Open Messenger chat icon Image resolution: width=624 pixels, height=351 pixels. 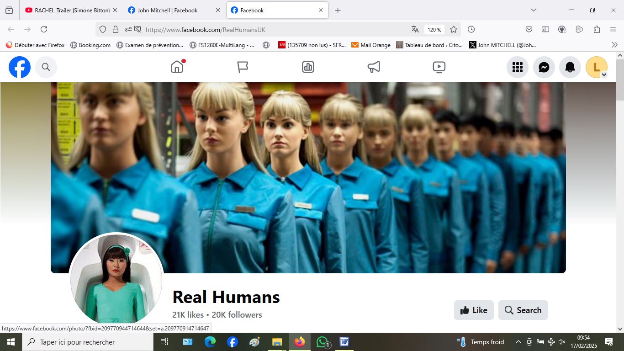click(544, 68)
